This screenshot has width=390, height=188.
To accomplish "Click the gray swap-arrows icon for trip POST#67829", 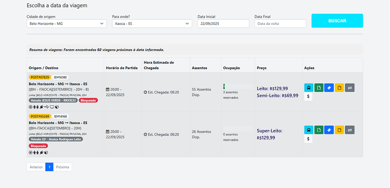I will (x=350, y=87).
